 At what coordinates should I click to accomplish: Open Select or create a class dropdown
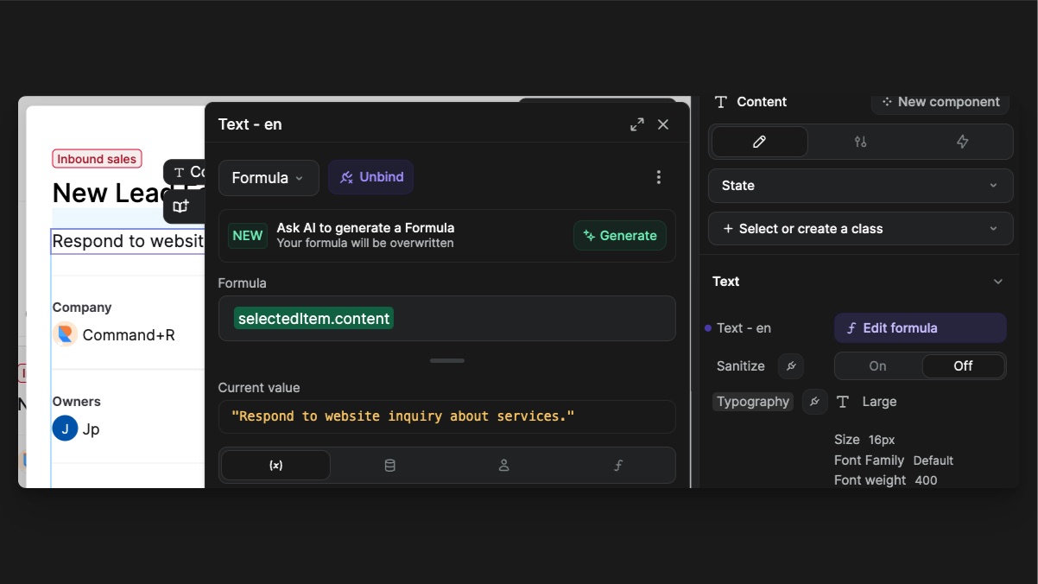[860, 229]
